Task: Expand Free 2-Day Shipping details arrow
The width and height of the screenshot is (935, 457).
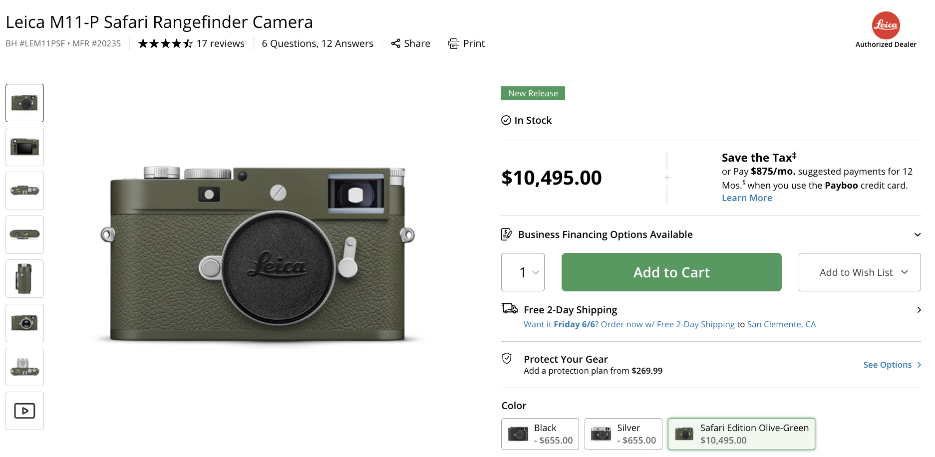Action: pos(919,310)
